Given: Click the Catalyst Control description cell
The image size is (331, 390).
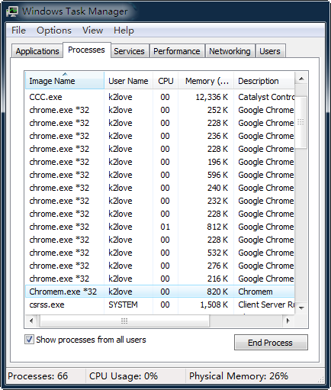Looking at the screenshot, I should (x=266, y=97).
